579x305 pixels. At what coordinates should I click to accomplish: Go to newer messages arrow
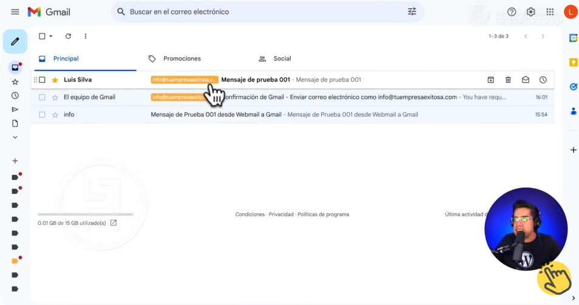pos(526,36)
